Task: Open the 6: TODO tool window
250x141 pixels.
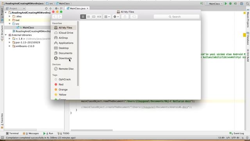Action: tap(63, 133)
